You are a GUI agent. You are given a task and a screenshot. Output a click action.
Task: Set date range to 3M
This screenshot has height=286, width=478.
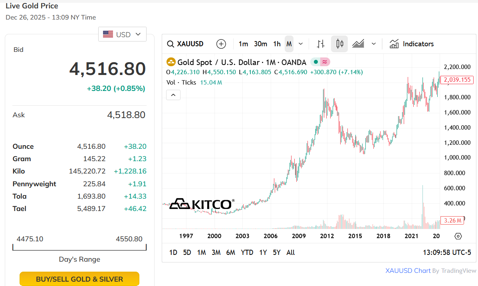point(216,252)
